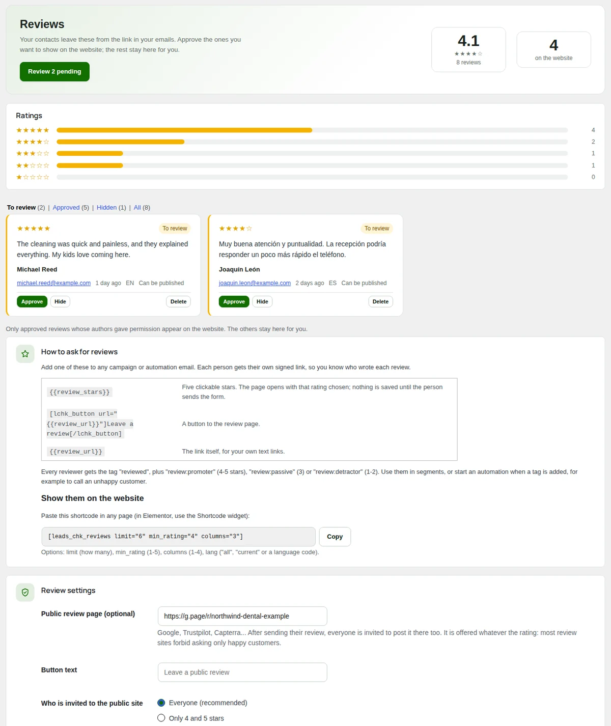Click the star icon beside How to ask for reviews

click(x=25, y=354)
